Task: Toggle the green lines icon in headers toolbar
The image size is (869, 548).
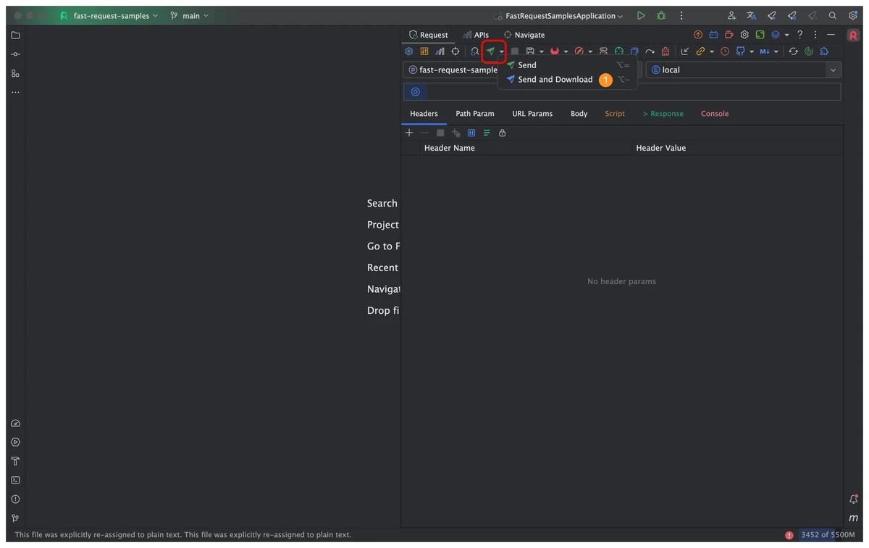Action: pos(487,133)
